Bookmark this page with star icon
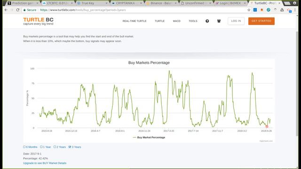 click(249, 10)
